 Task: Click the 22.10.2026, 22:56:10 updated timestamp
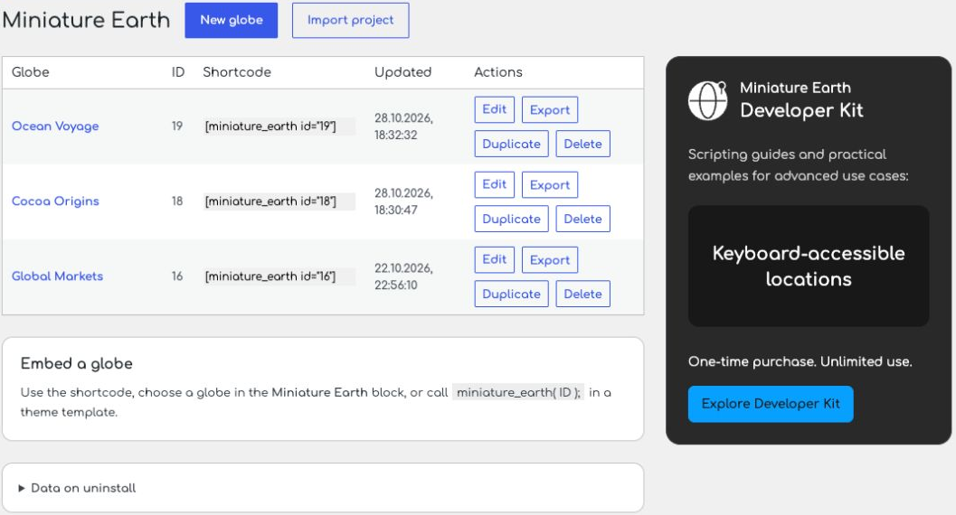[x=403, y=276]
